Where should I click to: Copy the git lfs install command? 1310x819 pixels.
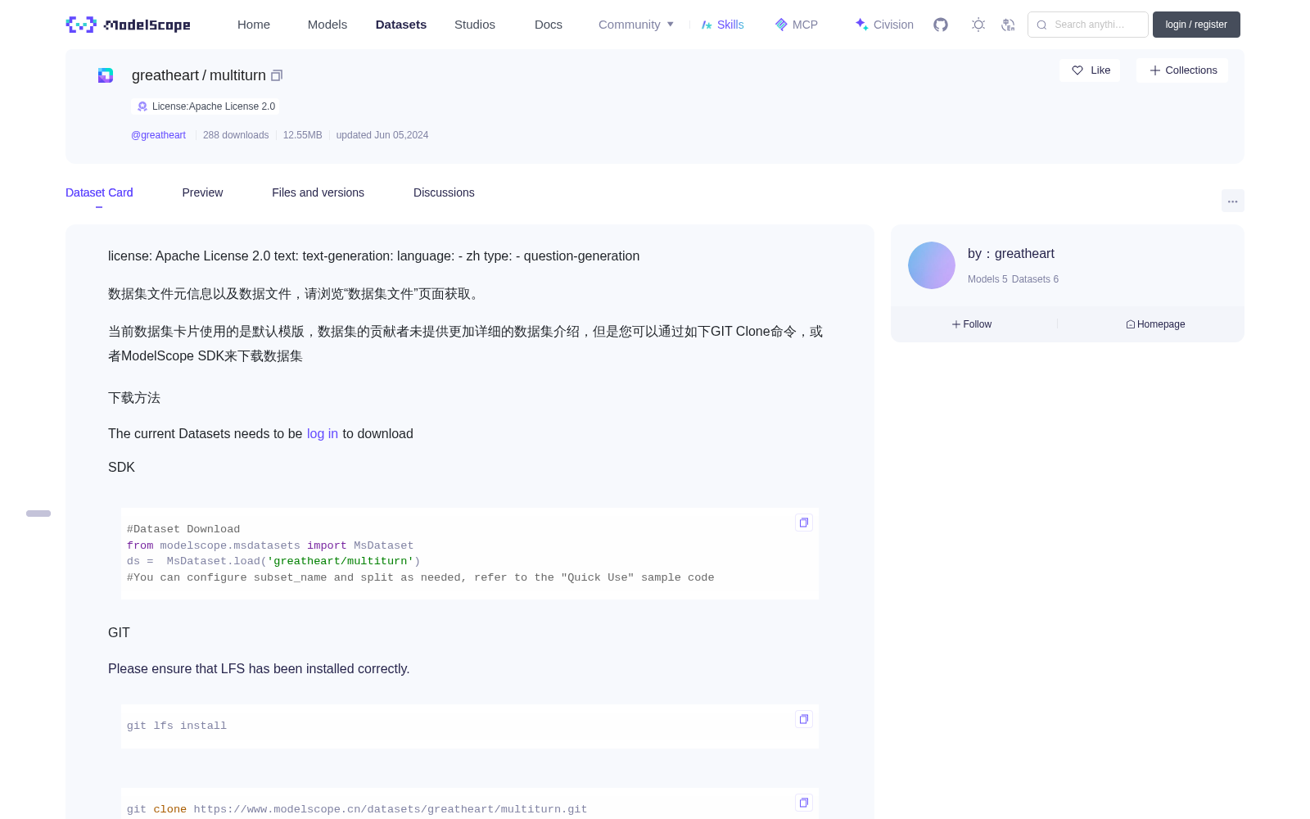804,719
